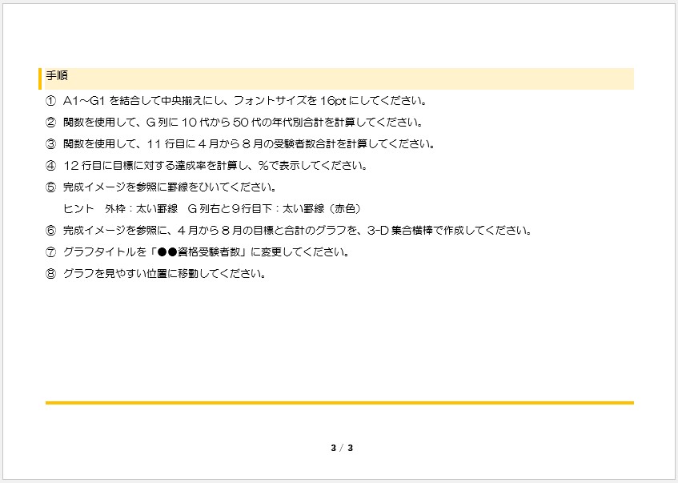Click the circled number ③ bullet

pos(51,145)
